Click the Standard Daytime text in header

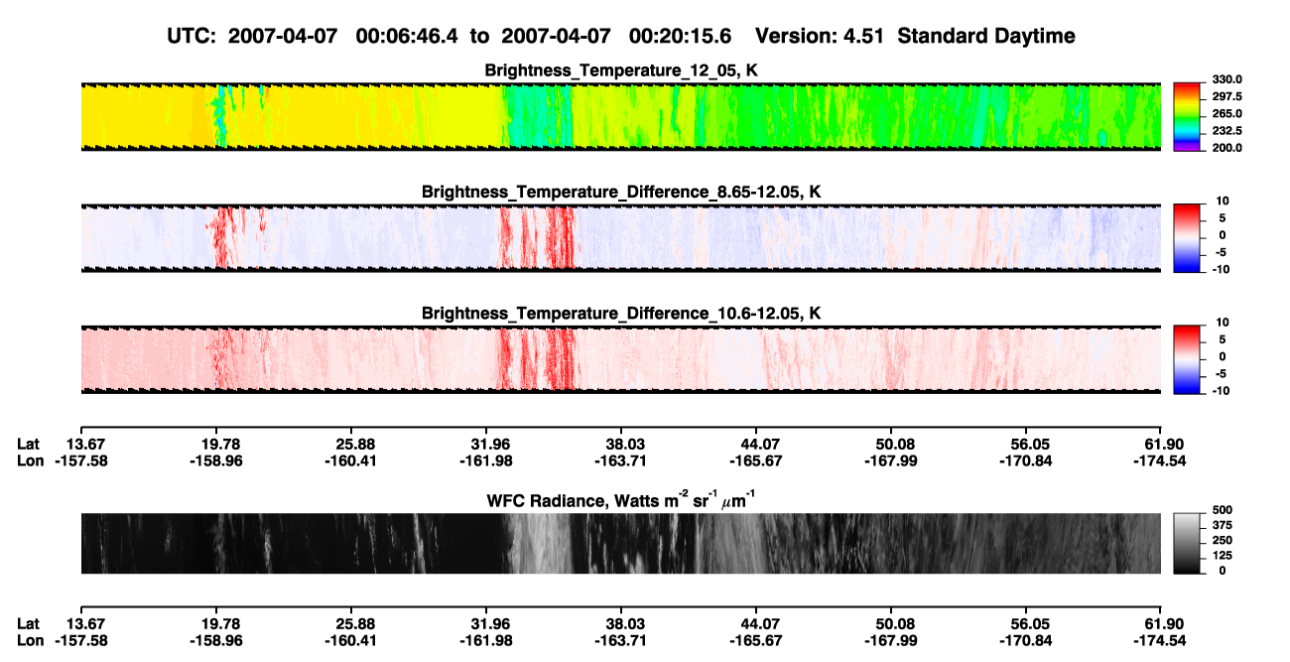pyautogui.click(x=985, y=37)
